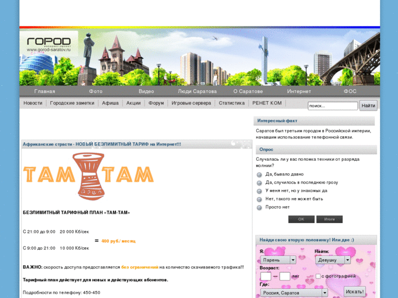View poll results with Итоги button
The image size is (398, 298).
pos(330,219)
